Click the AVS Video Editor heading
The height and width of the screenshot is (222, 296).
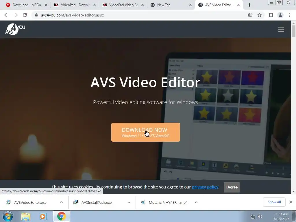pos(145,82)
